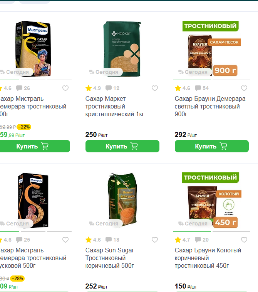Select second image indicator under Брауни 900г photo
Viewport: 258px width, 292px height.
point(231,80)
